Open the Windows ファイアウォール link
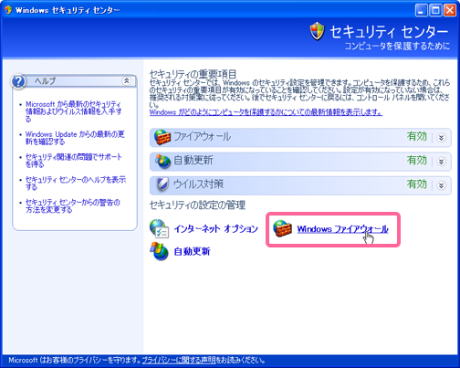Image resolution: width=460 pixels, height=368 pixels. [x=342, y=229]
